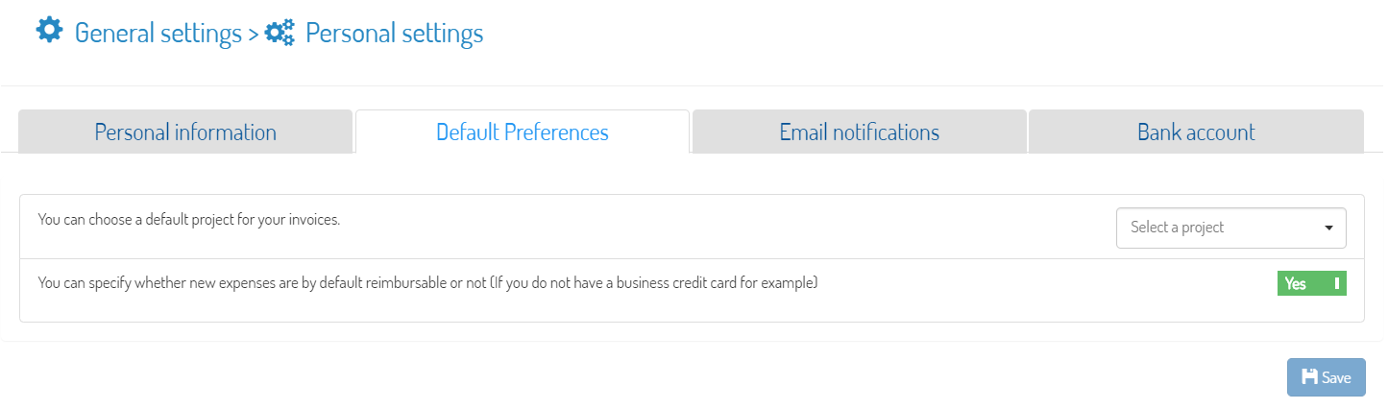Click the 'Yes' label on the green toggle
Viewport: 1388px width, 409px height.
pos(1296,283)
